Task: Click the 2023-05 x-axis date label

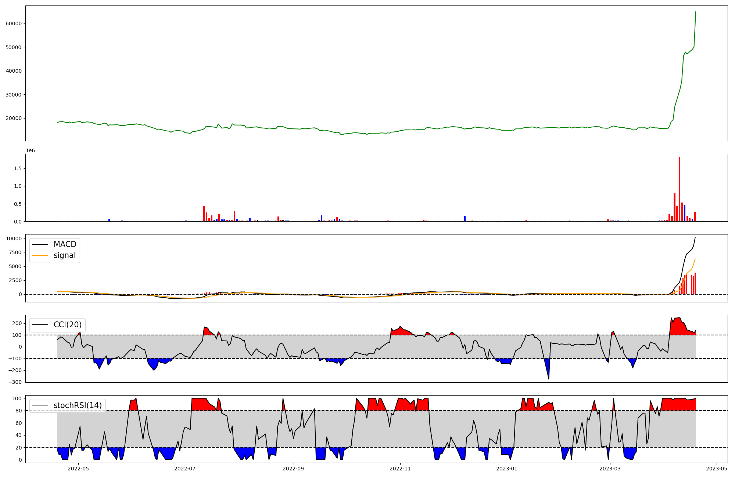Action: click(717, 469)
